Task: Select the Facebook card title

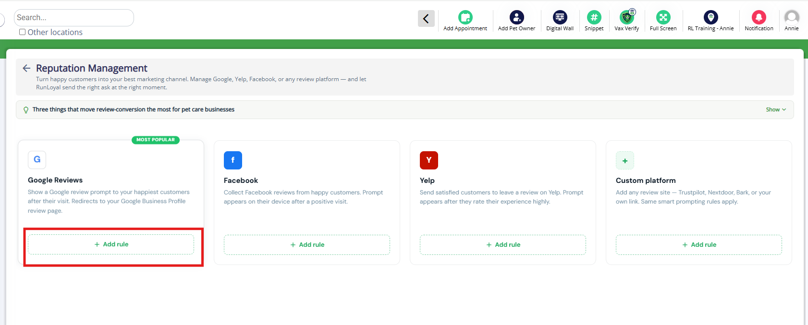Action: (241, 181)
